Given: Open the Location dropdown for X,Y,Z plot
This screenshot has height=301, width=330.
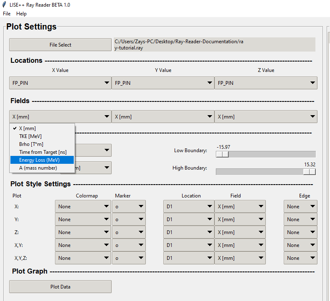Looking at the screenshot, I should [x=188, y=258].
